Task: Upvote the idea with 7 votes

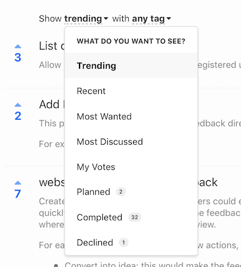Action: pyautogui.click(x=17, y=183)
